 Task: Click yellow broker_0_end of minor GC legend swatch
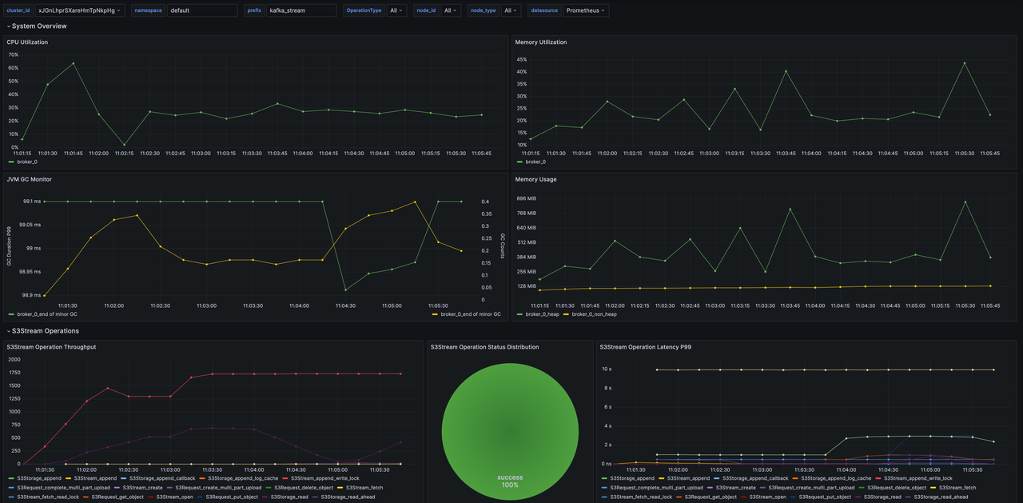pos(436,314)
